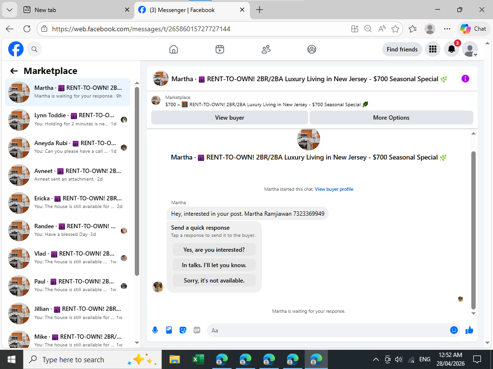Open Ericka conversation
The width and height of the screenshot is (493, 369).
pyautogui.click(x=67, y=202)
